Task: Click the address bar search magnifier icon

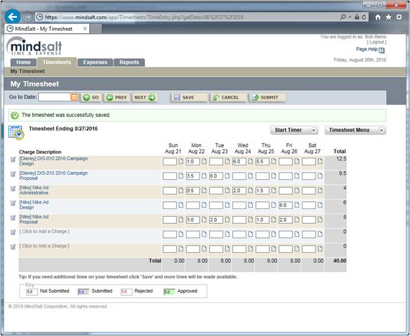Action: [x=343, y=17]
